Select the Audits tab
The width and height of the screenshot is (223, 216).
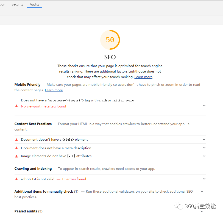pyautogui.click(x=34, y=4)
